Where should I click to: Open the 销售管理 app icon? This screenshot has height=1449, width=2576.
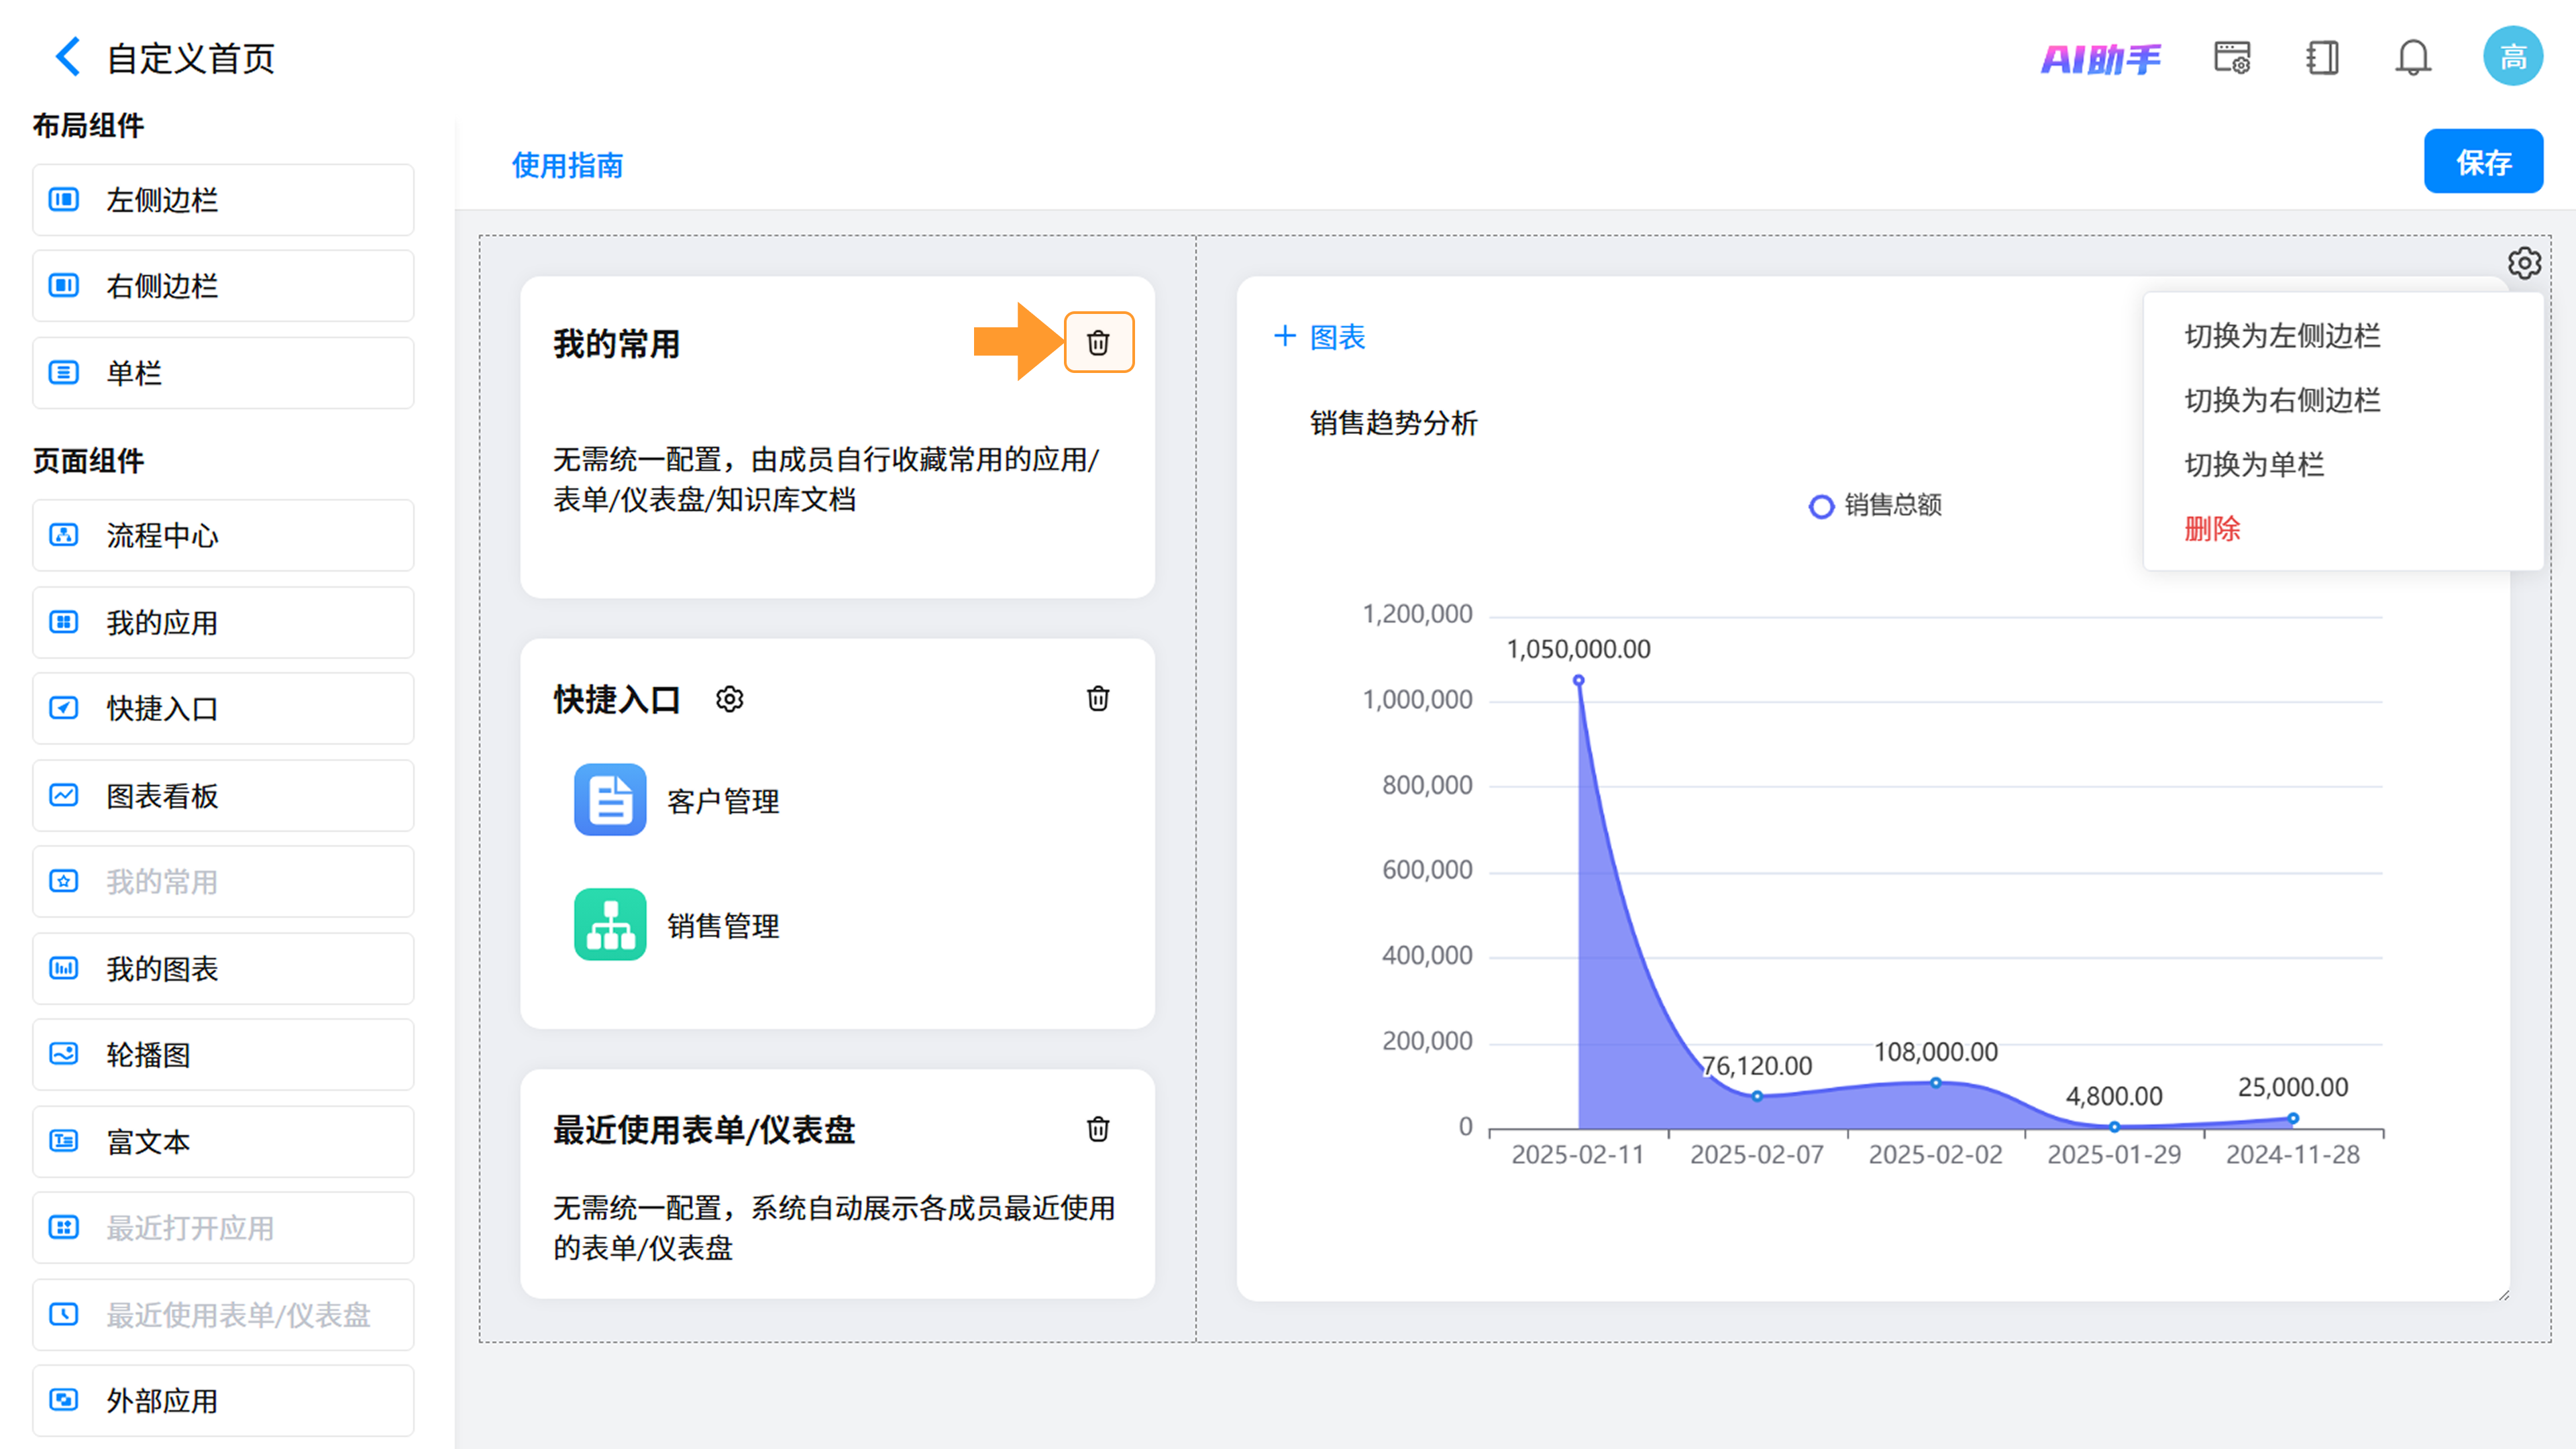point(610,925)
